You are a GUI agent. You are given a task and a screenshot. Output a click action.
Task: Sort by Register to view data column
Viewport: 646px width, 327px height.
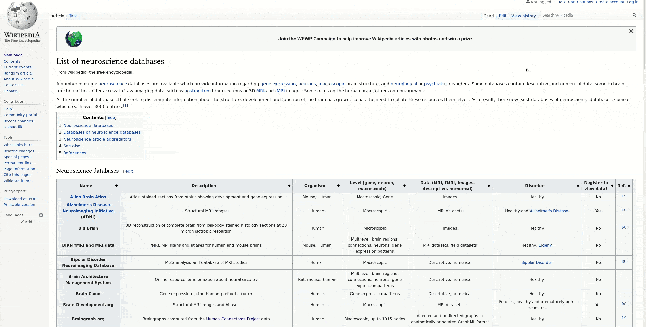(x=612, y=186)
